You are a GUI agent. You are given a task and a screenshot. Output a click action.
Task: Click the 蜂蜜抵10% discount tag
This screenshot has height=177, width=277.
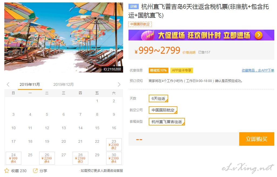coord(158,70)
